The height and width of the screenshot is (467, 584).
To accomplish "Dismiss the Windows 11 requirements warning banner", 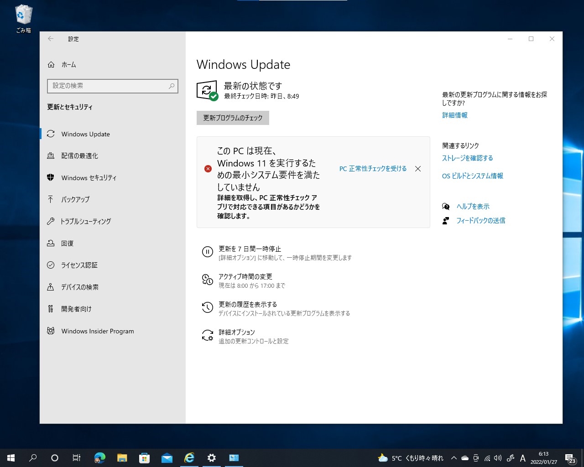I will click(x=417, y=168).
